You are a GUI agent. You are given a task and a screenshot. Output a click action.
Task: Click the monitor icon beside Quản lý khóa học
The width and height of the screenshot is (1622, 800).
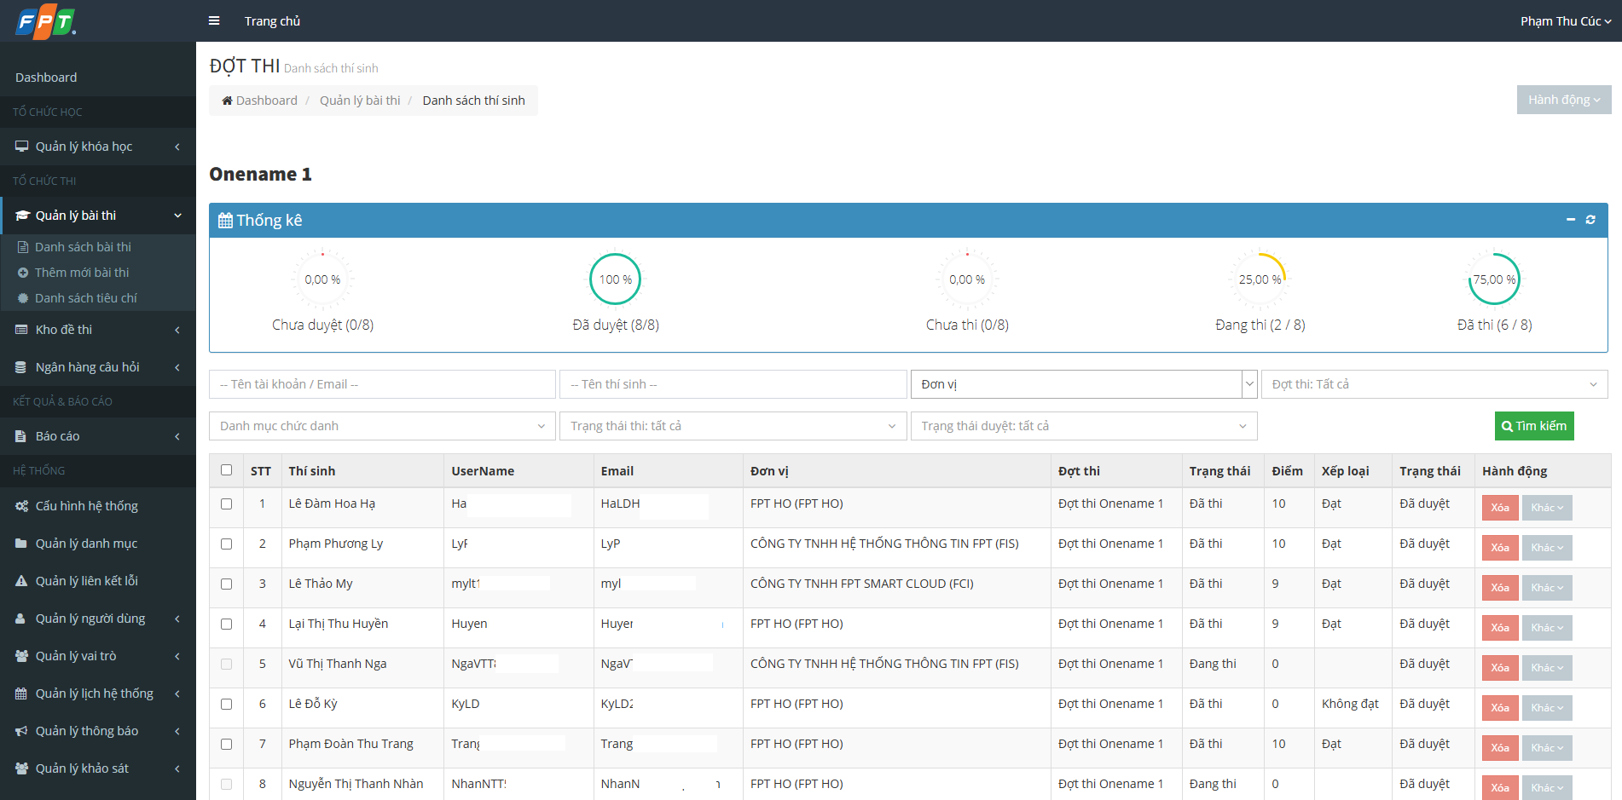pyautogui.click(x=21, y=147)
